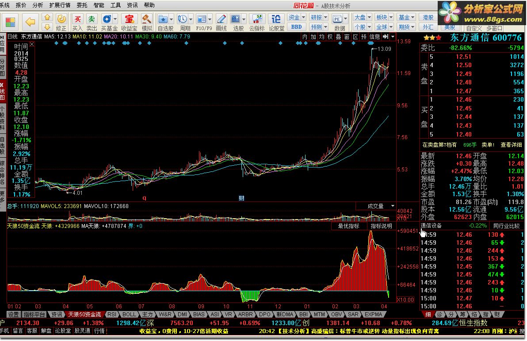Expand the 预测 dropdown
The image size is (527, 341).
pos(326,27)
